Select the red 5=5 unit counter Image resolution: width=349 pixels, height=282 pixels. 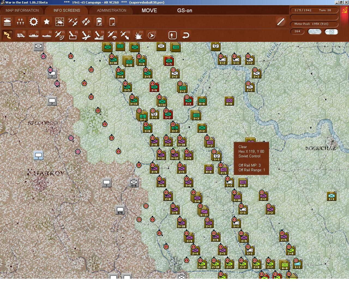pyautogui.click(x=169, y=61)
